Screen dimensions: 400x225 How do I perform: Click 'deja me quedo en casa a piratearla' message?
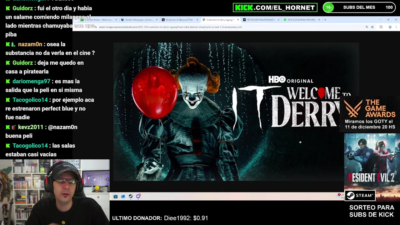click(x=44, y=67)
